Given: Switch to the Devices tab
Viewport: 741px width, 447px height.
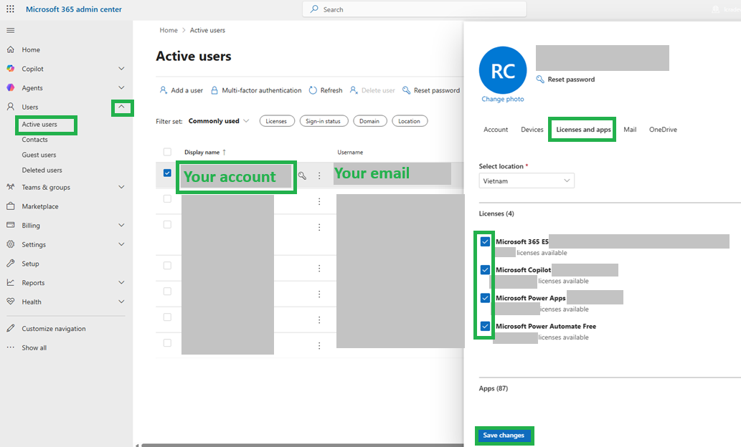Looking at the screenshot, I should pos(532,130).
